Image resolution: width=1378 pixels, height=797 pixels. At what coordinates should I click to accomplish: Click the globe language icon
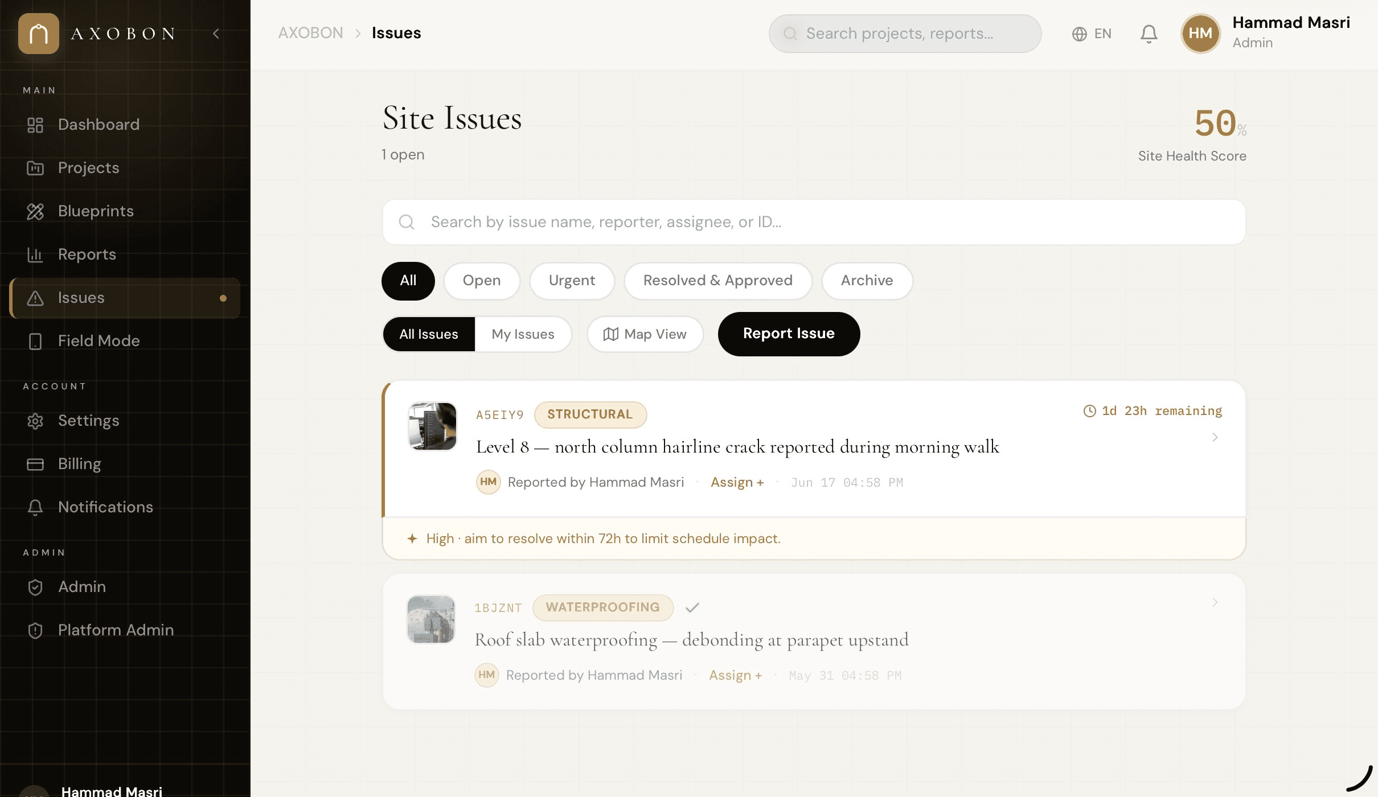[1079, 34]
